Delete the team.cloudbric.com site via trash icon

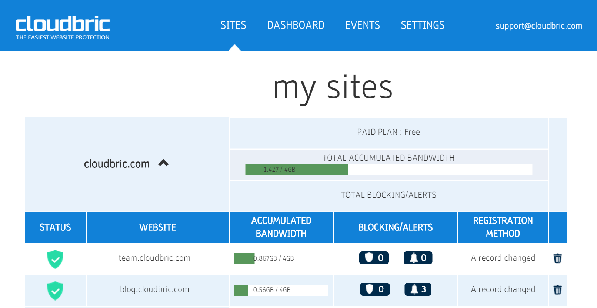(x=557, y=258)
